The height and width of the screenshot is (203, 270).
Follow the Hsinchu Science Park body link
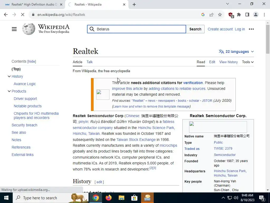pos(156,128)
